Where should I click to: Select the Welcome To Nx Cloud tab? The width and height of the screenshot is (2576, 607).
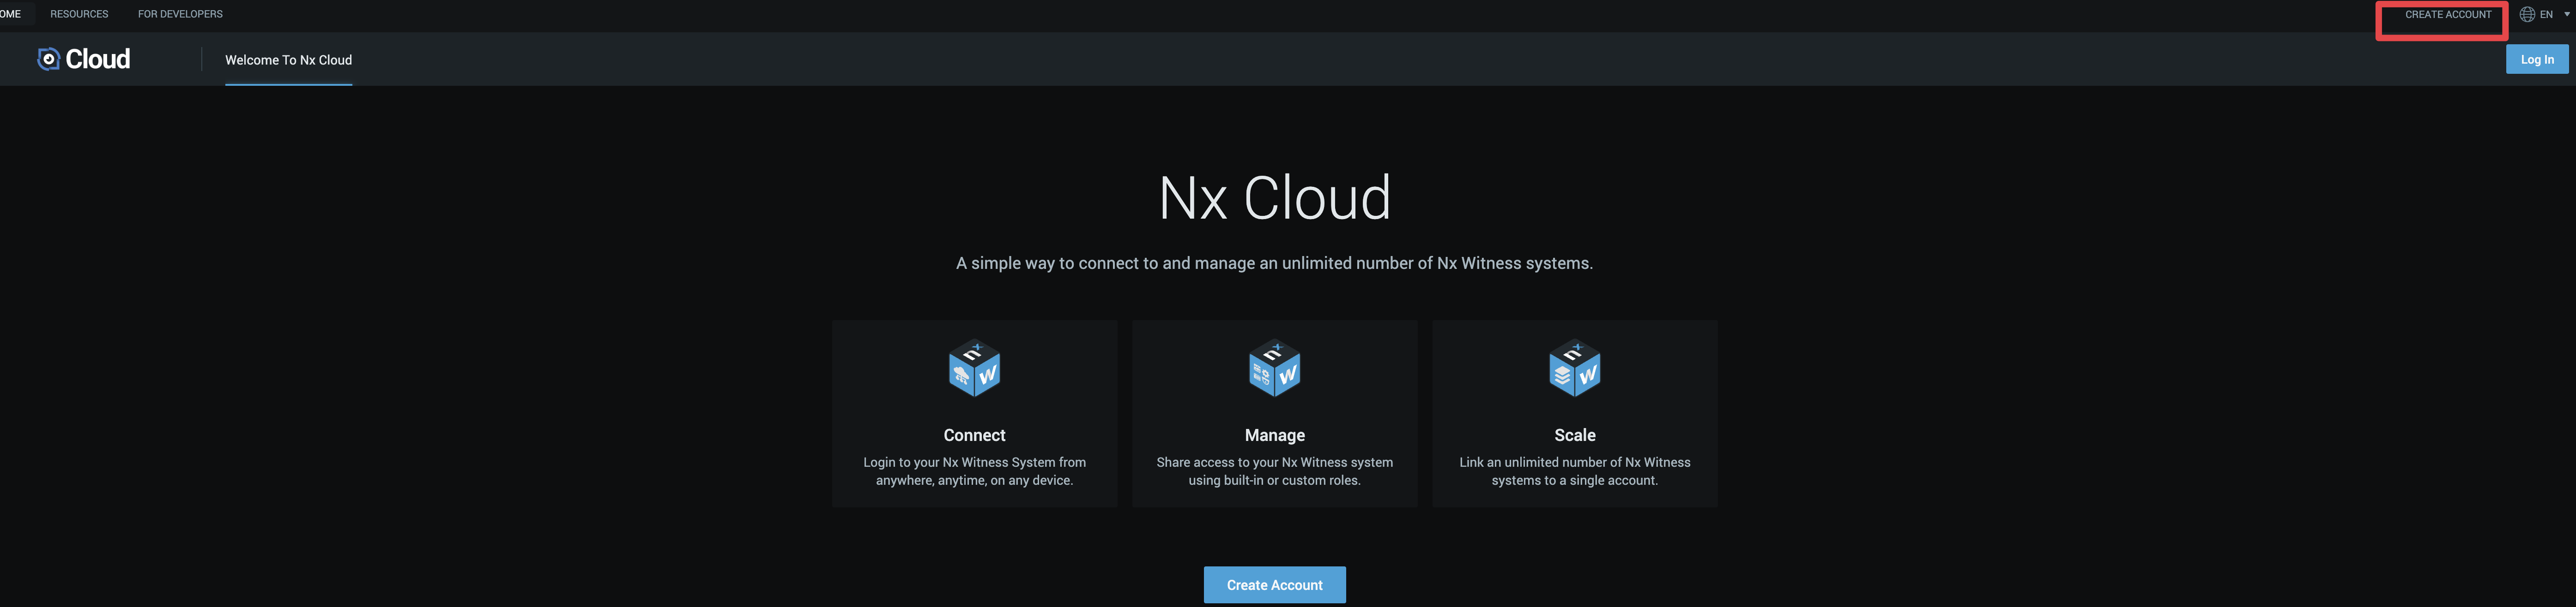pos(288,60)
